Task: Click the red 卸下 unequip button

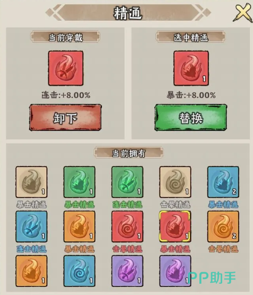Action: tap(65, 117)
